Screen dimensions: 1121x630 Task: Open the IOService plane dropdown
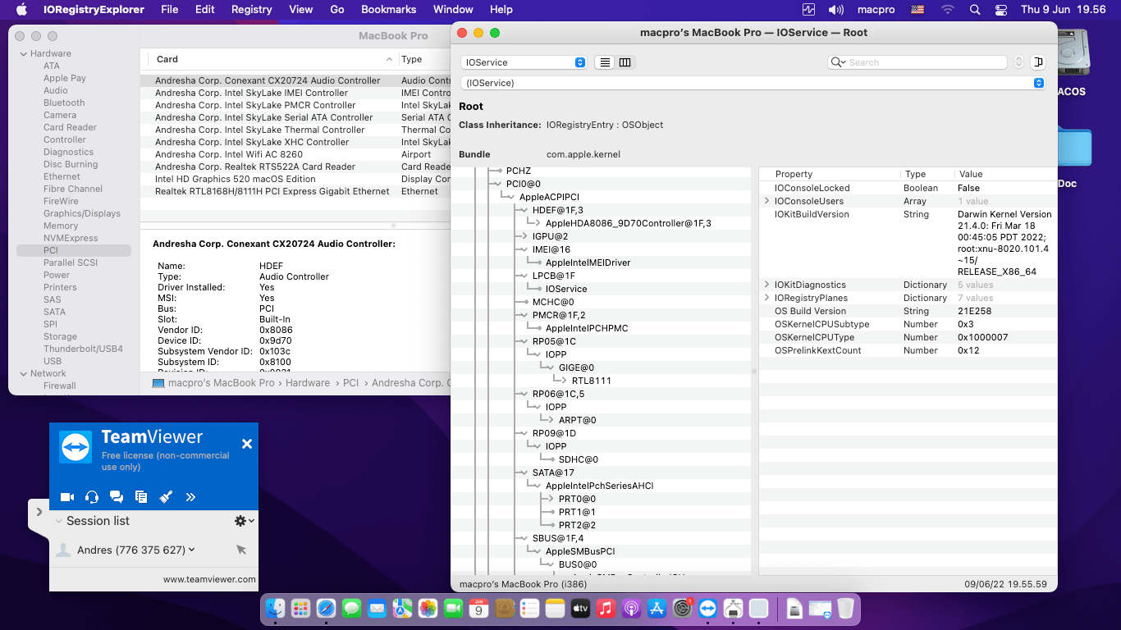[x=524, y=62]
